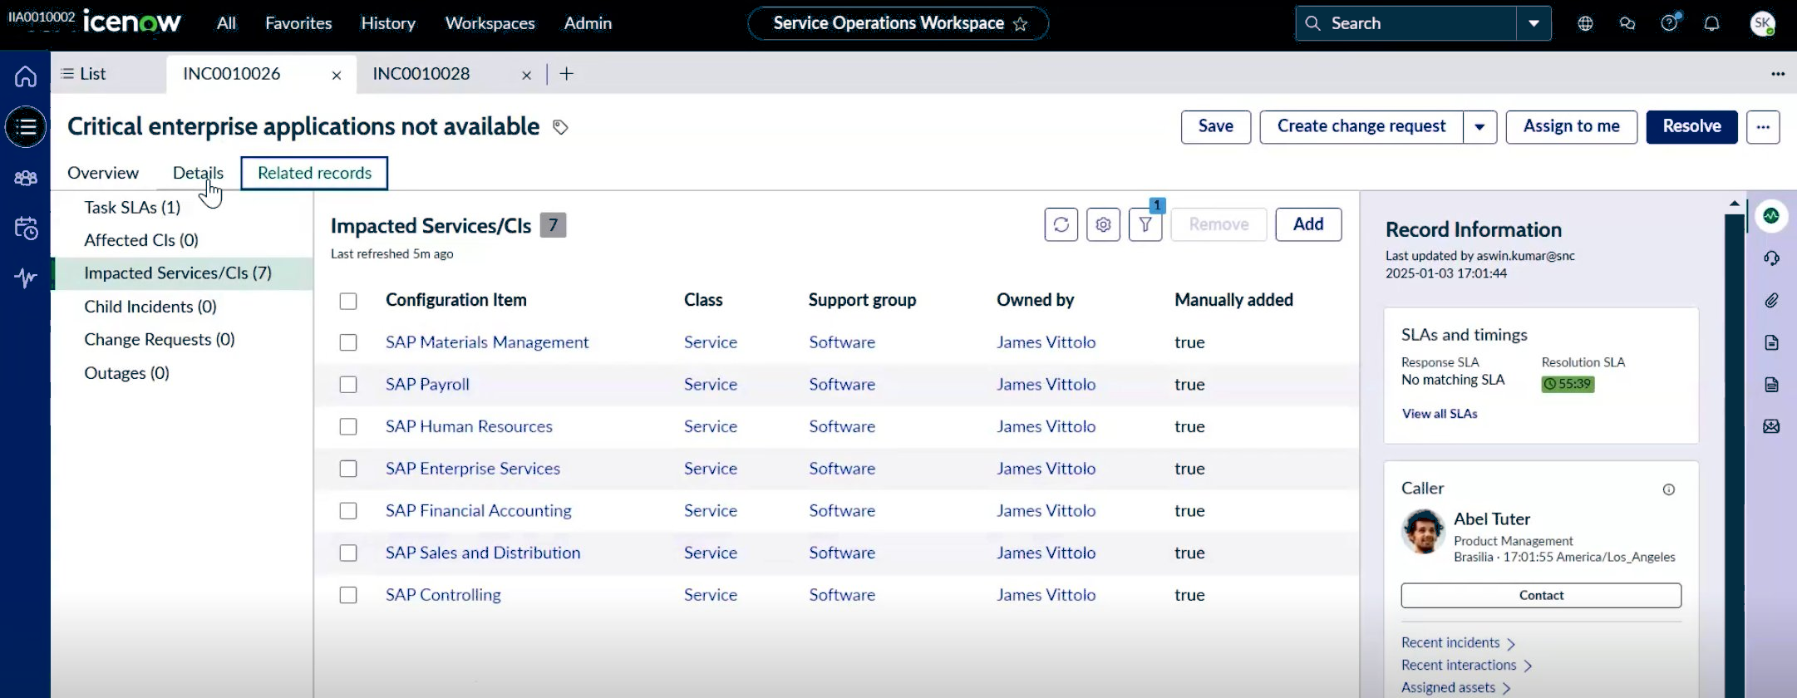Switch to the List tab
This screenshot has height=698, width=1797.
(x=84, y=74)
